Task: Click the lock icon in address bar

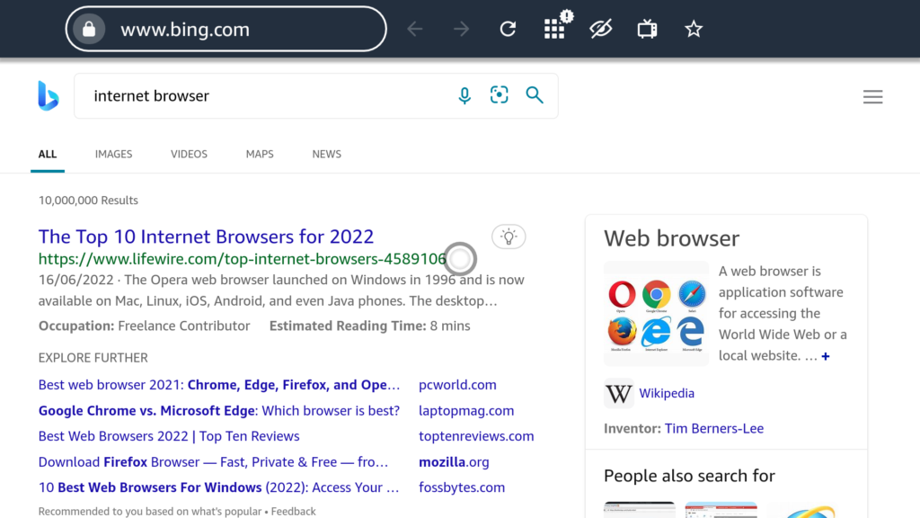Action: [x=89, y=29]
